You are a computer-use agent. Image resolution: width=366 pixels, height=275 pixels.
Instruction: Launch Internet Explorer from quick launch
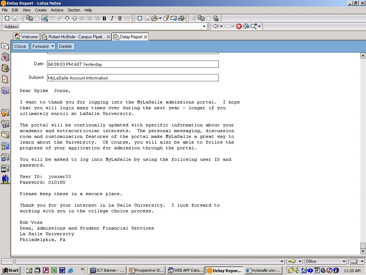point(70,271)
